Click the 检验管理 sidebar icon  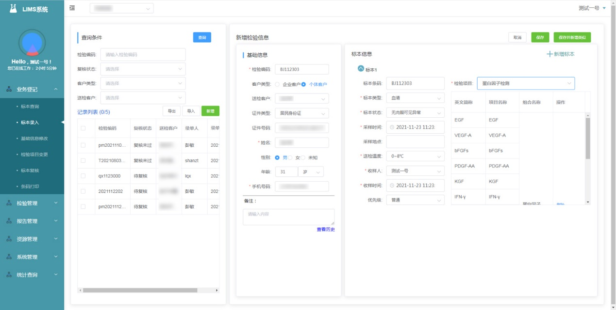pyautogui.click(x=9, y=203)
